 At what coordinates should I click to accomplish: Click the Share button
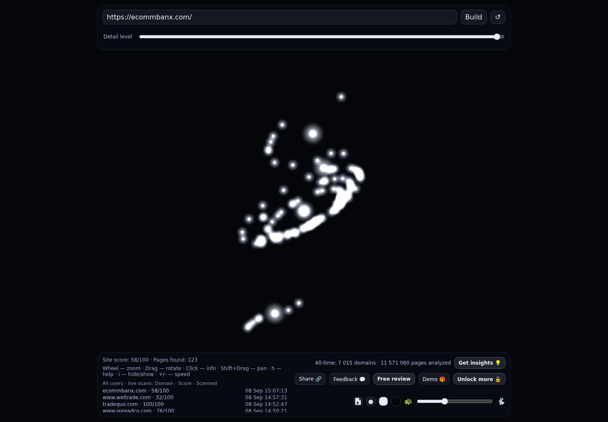point(310,379)
